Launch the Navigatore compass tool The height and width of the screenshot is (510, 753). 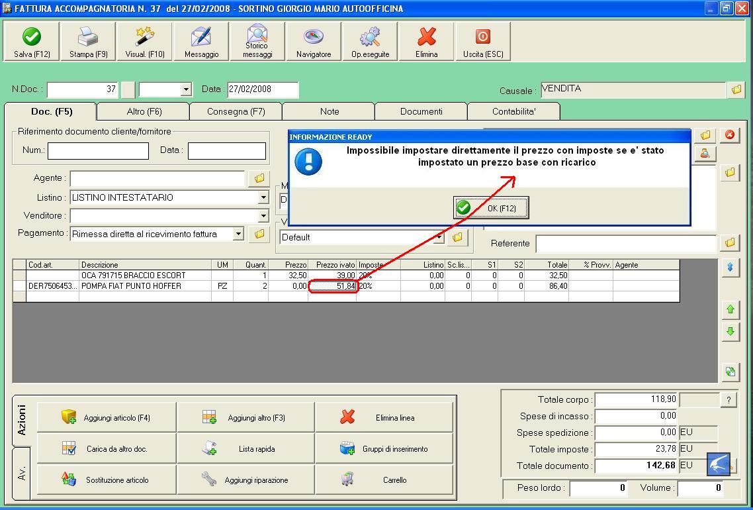point(314,41)
